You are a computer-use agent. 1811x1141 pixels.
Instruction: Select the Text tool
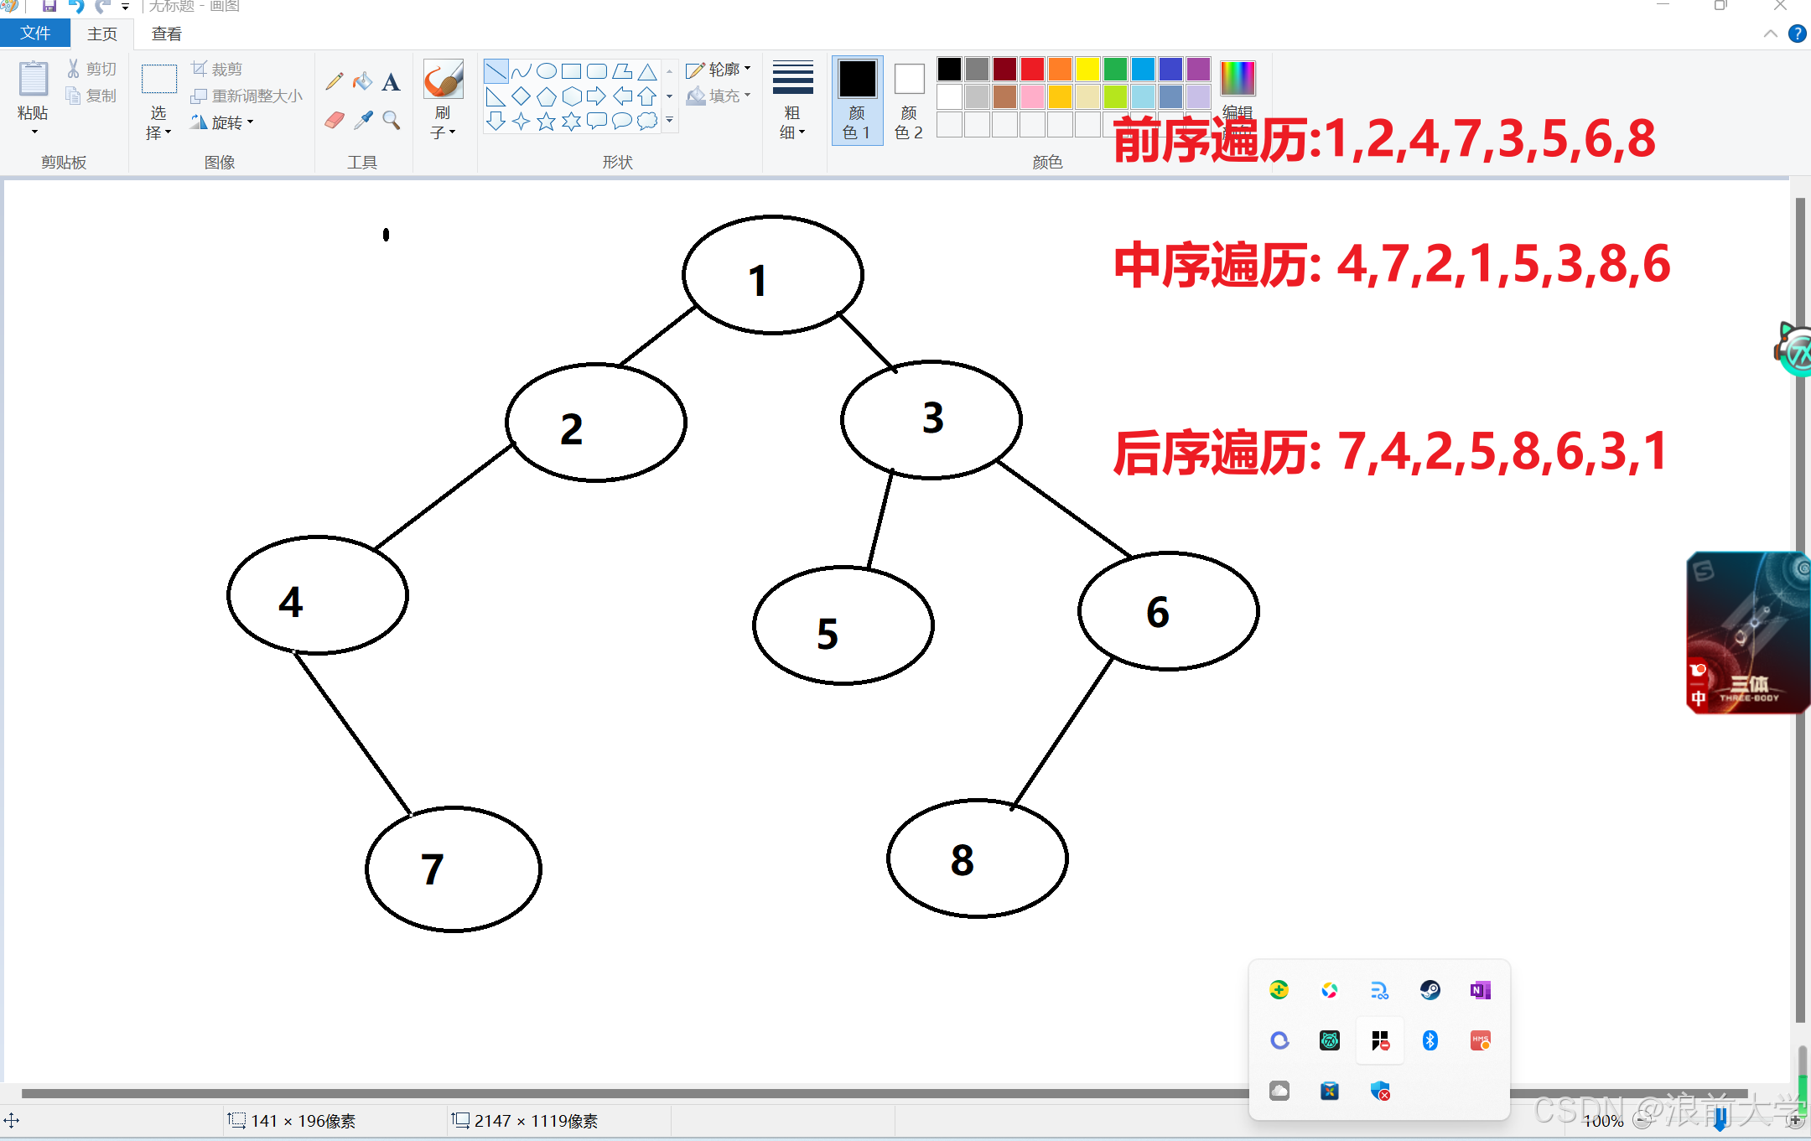point(391,81)
